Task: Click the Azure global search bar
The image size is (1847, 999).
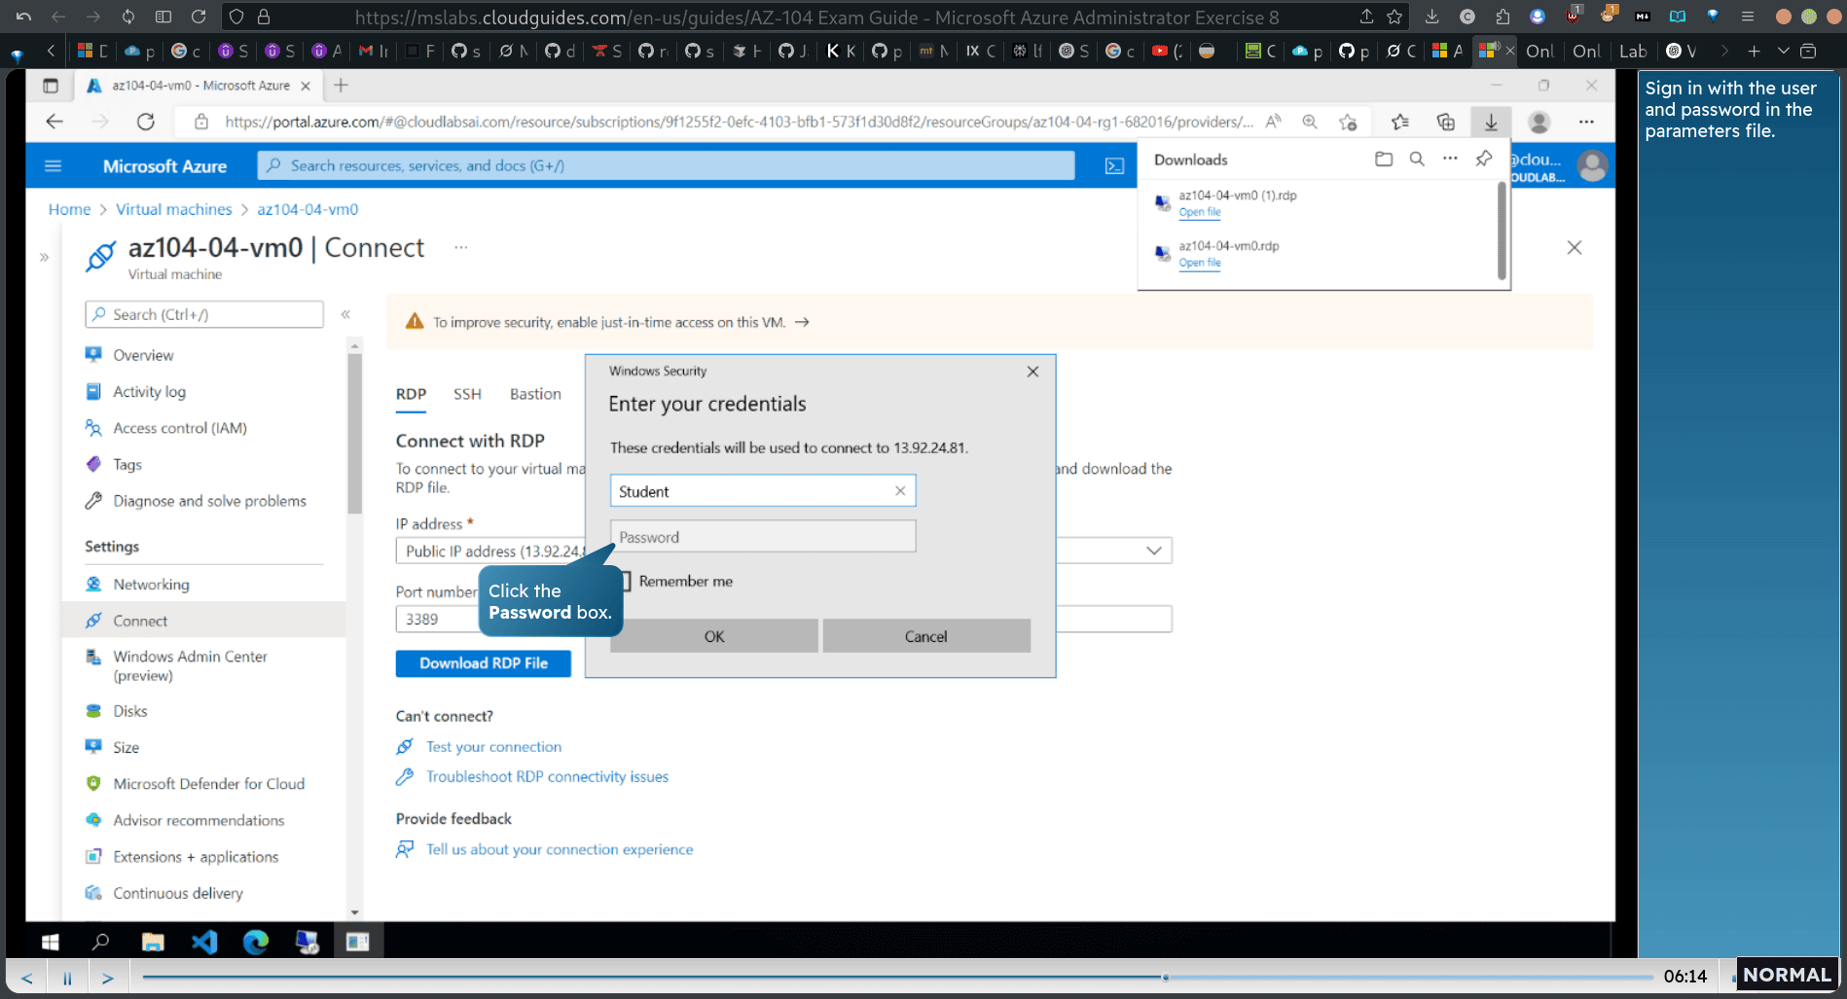Action: pos(667,166)
